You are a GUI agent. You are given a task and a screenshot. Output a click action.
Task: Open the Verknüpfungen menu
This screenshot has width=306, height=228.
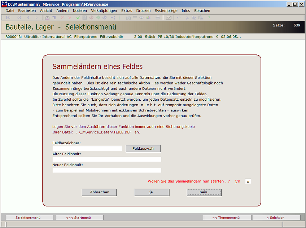(104, 11)
